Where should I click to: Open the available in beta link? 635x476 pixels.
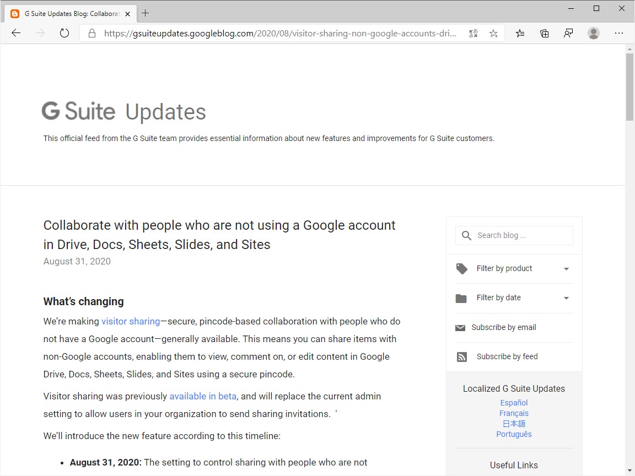pos(203,396)
